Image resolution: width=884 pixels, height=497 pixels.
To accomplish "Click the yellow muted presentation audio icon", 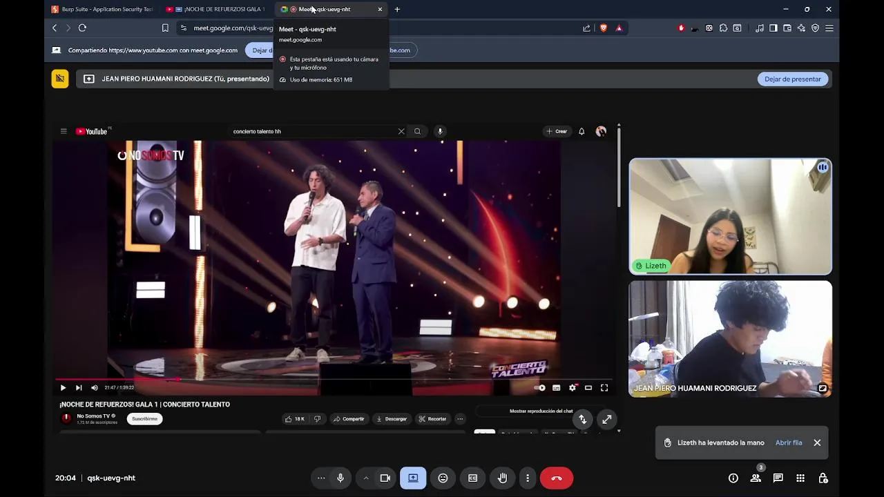I will [x=60, y=79].
